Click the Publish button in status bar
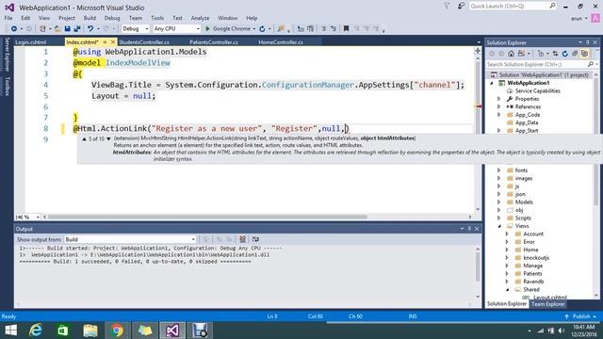Screen dimensions: 603x339 [581, 316]
